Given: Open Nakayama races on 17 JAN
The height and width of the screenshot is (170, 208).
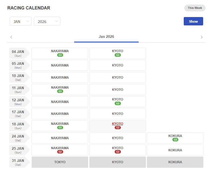Looking at the screenshot, I should (60, 114).
